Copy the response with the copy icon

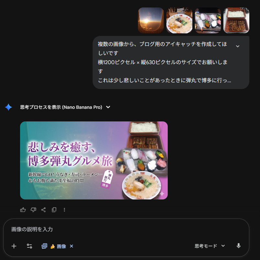coord(54,210)
